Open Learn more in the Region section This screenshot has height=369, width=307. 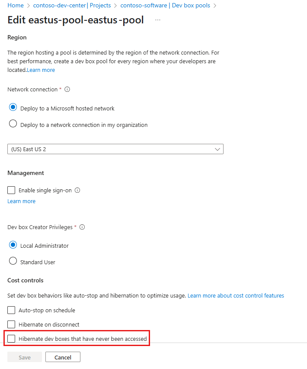[41, 70]
